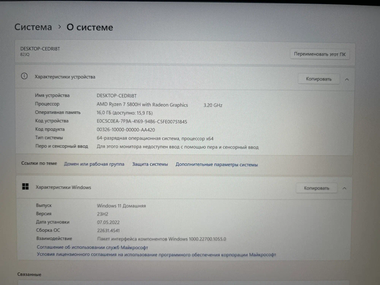Click Переименовать этот ПК button
Image resolution: width=380 pixels, height=285 pixels.
click(320, 54)
